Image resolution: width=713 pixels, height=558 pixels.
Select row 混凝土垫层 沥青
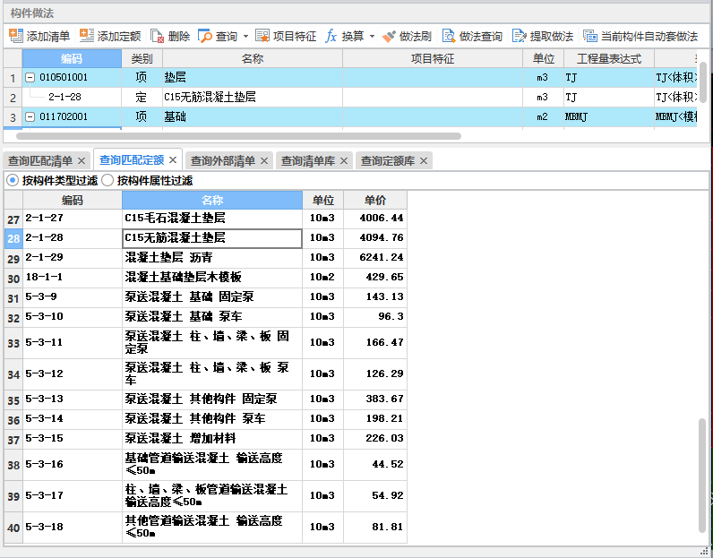click(205, 258)
